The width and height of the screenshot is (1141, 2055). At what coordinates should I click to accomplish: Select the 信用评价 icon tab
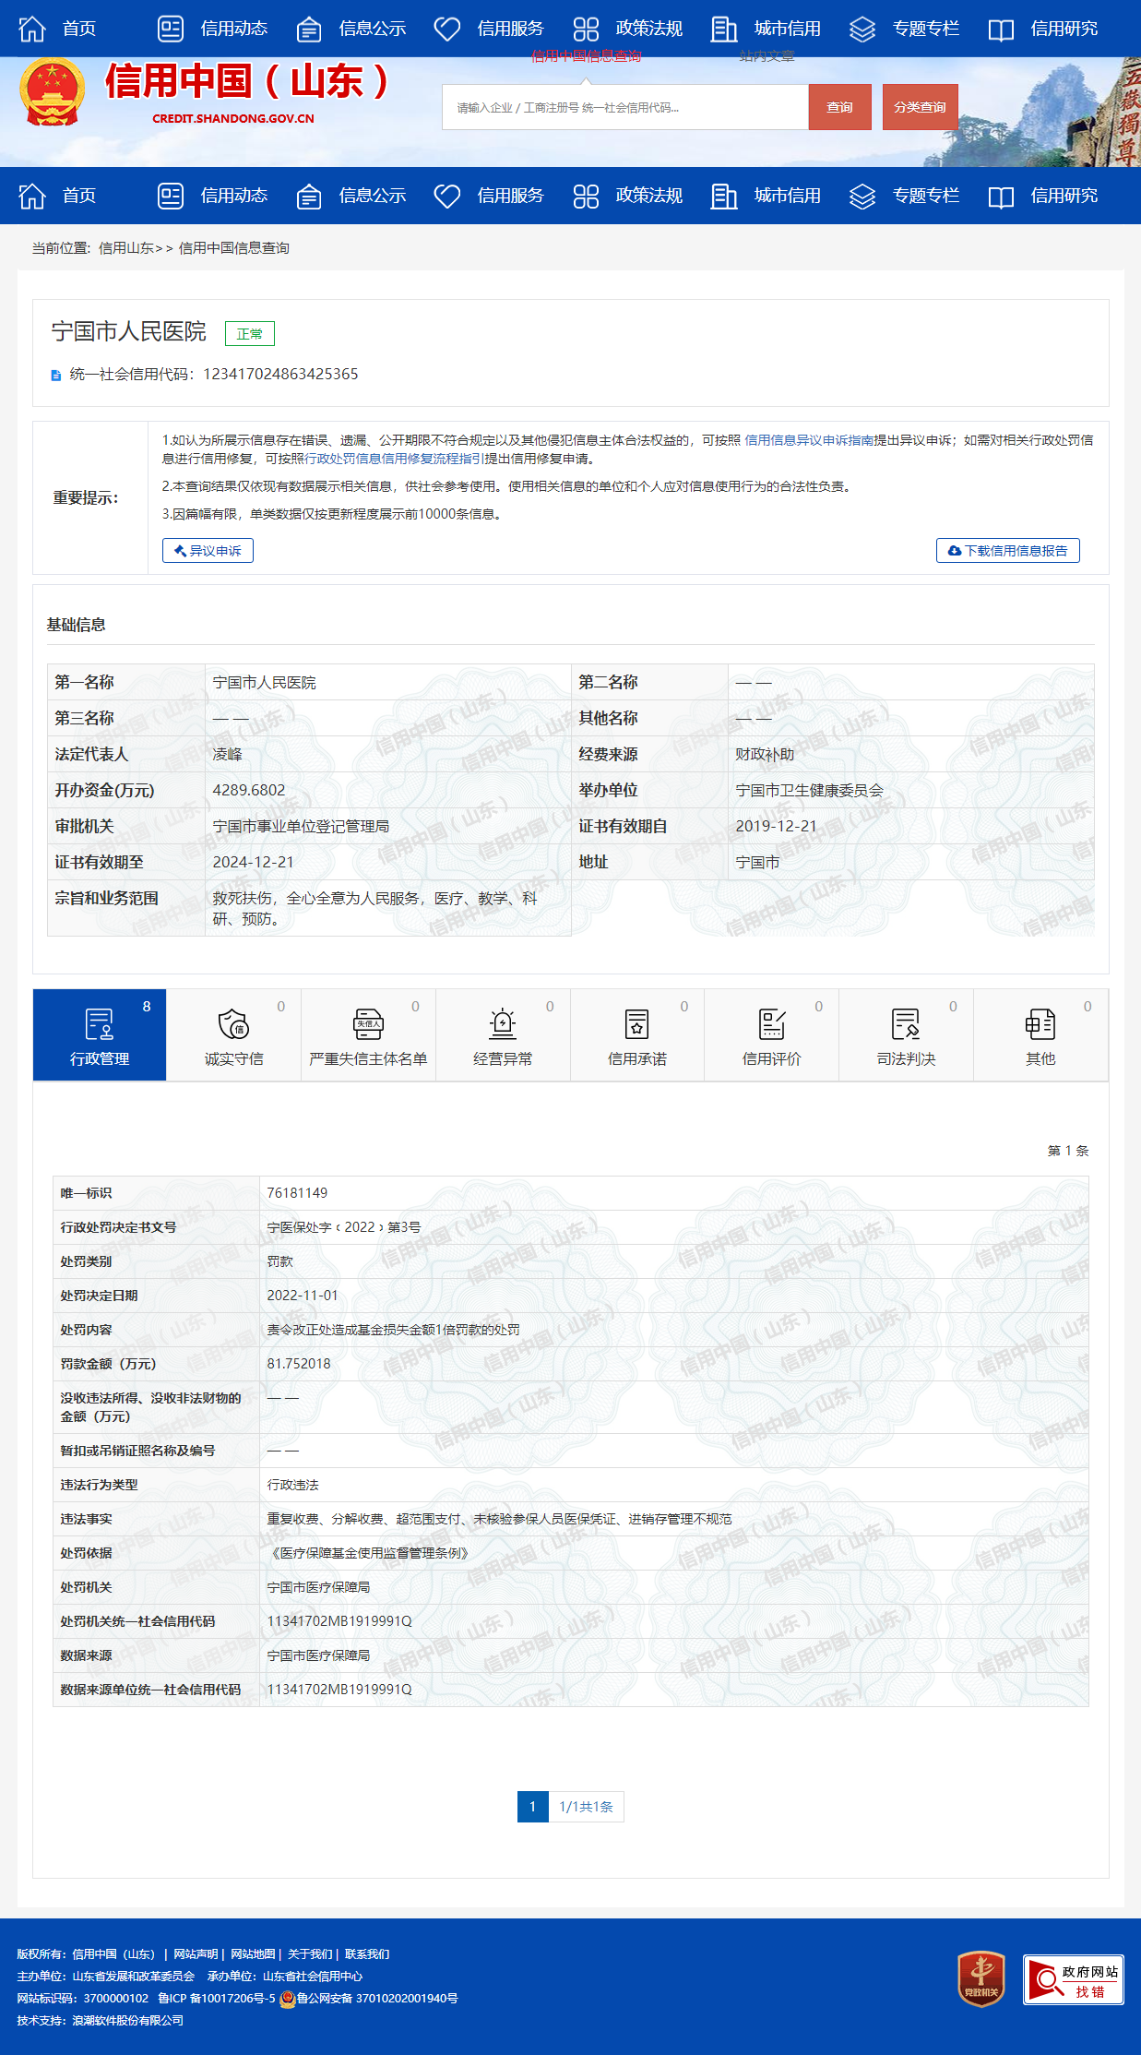[x=771, y=1035]
